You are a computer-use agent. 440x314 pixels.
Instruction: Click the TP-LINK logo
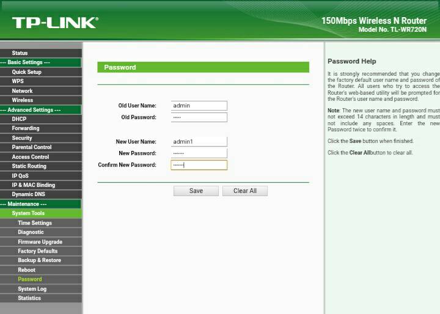[55, 23]
